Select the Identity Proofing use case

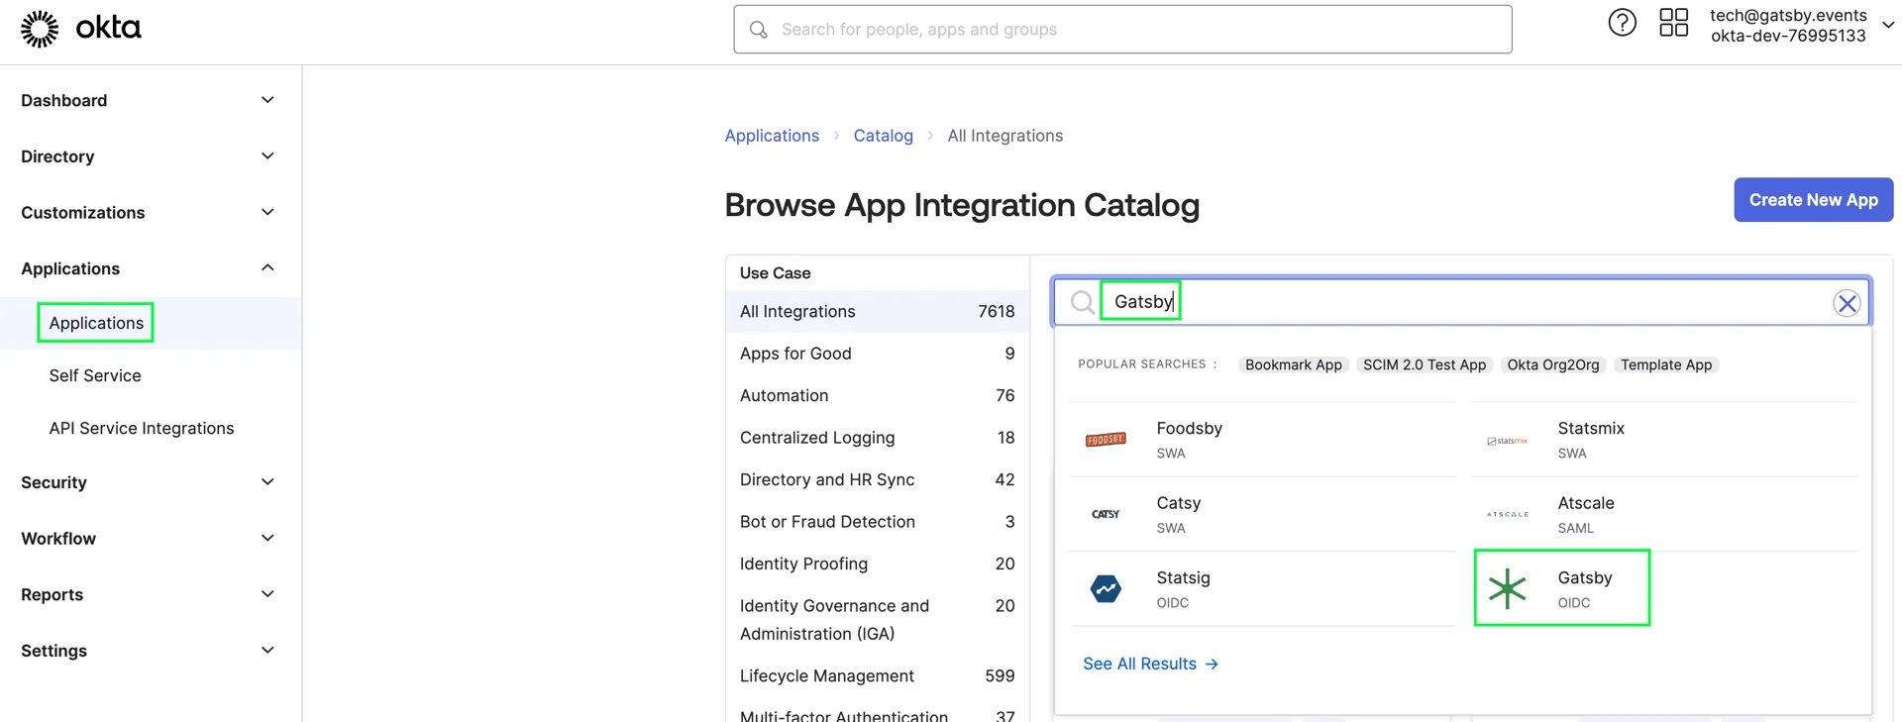[878, 564]
